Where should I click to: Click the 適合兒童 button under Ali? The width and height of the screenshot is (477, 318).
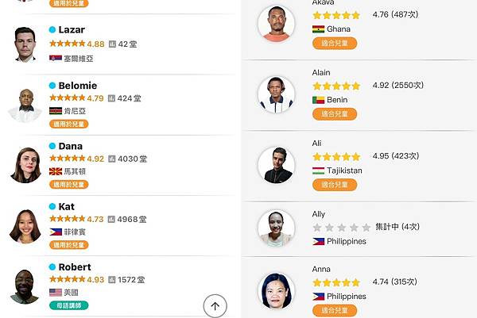point(334,185)
